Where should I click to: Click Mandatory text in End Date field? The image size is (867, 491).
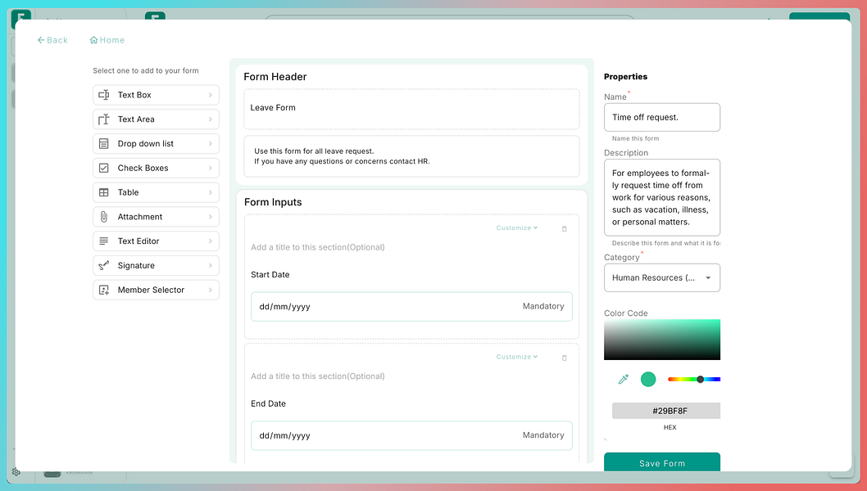pos(543,435)
